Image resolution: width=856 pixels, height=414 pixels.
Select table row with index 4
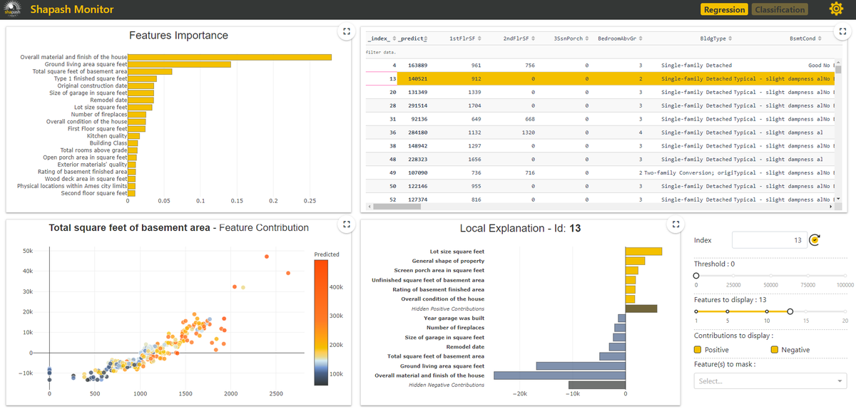[x=601, y=66]
